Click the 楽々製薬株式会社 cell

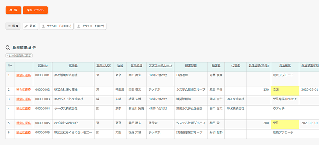point(73,79)
